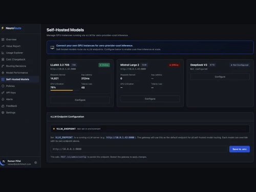Configure the DeepSeek V3 model

tap(220, 77)
